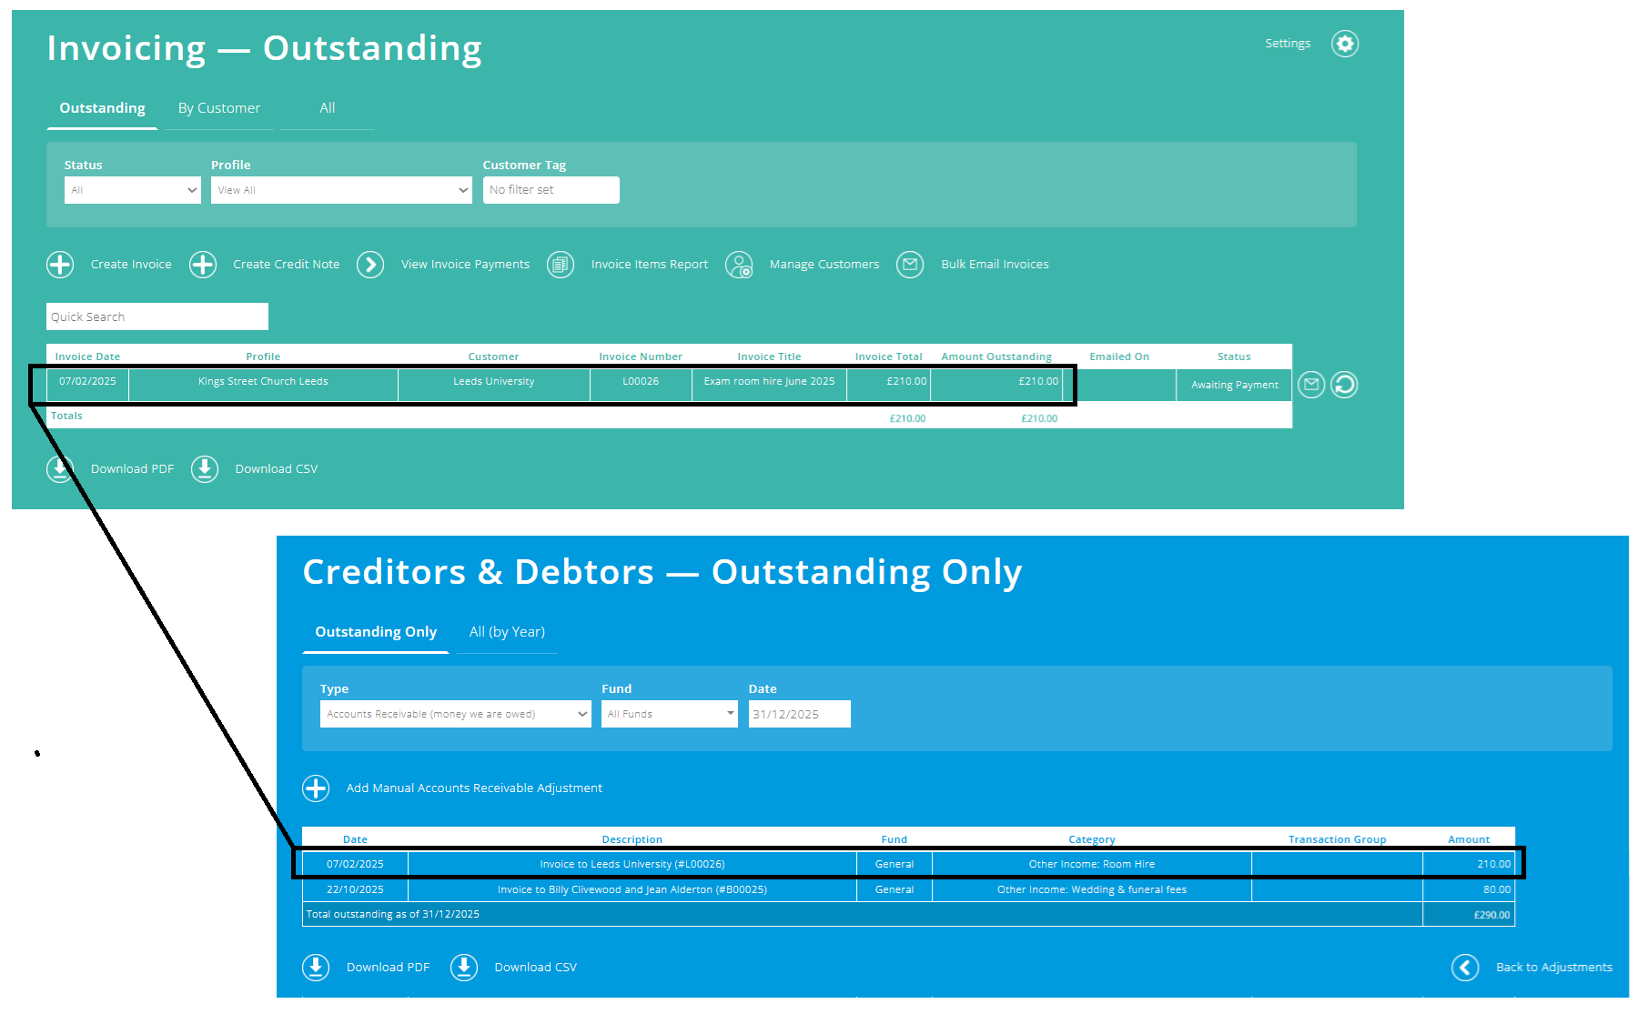
Task: Click the Add Manual Accounts Receivable Adjustment plus icon
Action: coord(316,788)
